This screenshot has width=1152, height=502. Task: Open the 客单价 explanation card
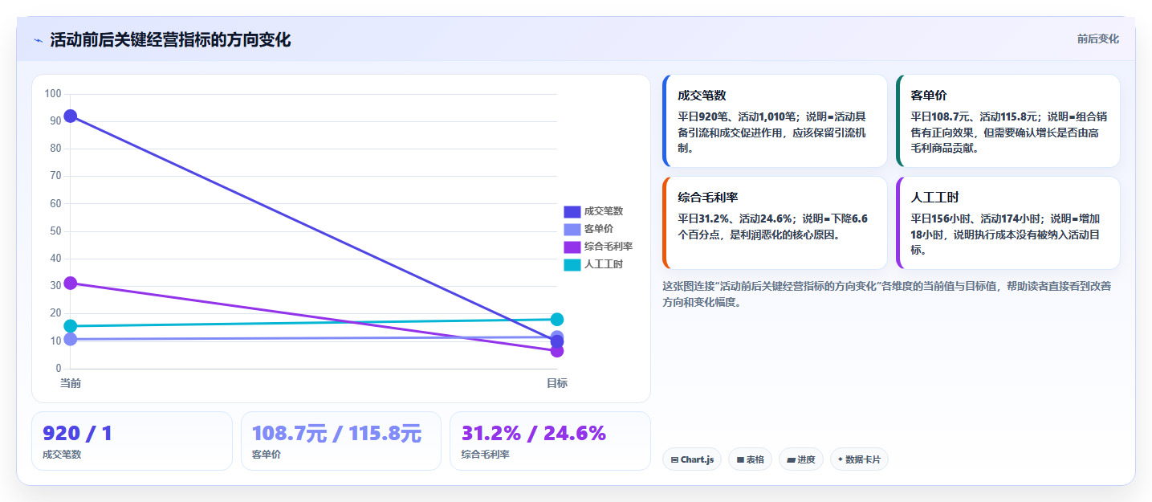1007,120
